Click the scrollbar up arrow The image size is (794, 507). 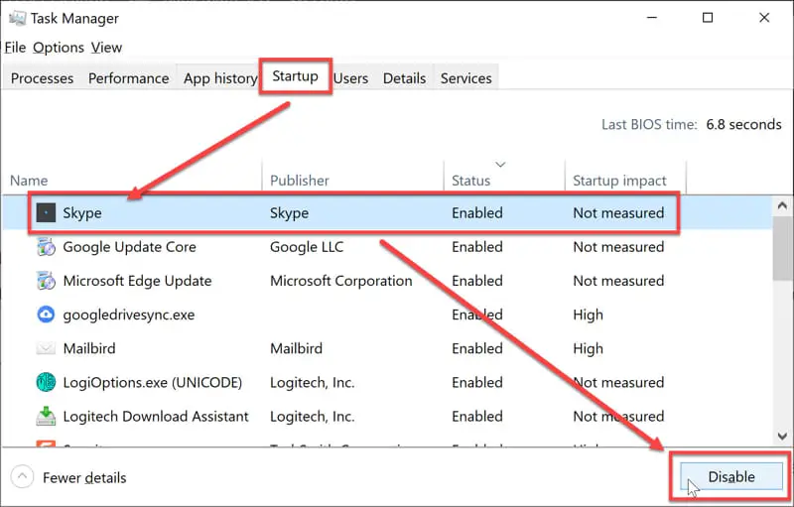[x=782, y=205]
